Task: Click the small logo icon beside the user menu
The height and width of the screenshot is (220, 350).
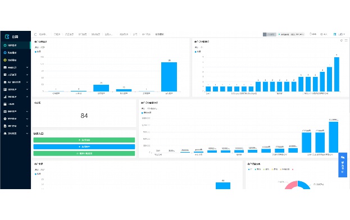Action: tap(335, 34)
